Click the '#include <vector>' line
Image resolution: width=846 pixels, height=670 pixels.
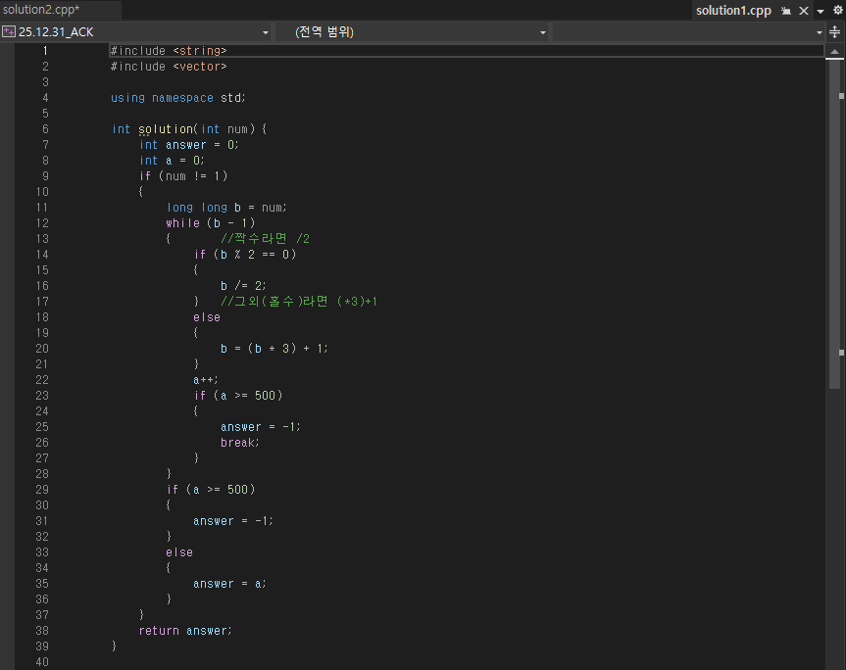[x=169, y=67]
